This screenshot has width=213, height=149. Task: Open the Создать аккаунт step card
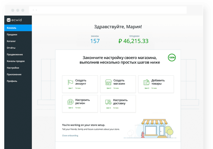pos(80,84)
